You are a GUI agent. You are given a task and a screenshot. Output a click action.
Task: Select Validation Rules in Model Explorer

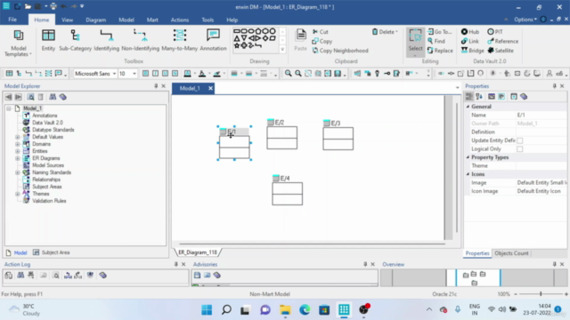point(49,201)
